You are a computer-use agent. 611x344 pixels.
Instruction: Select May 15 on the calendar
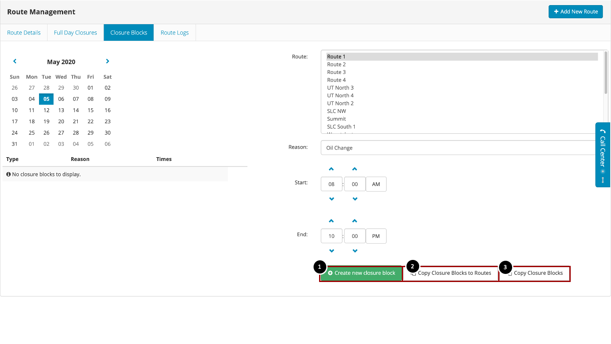click(x=90, y=110)
